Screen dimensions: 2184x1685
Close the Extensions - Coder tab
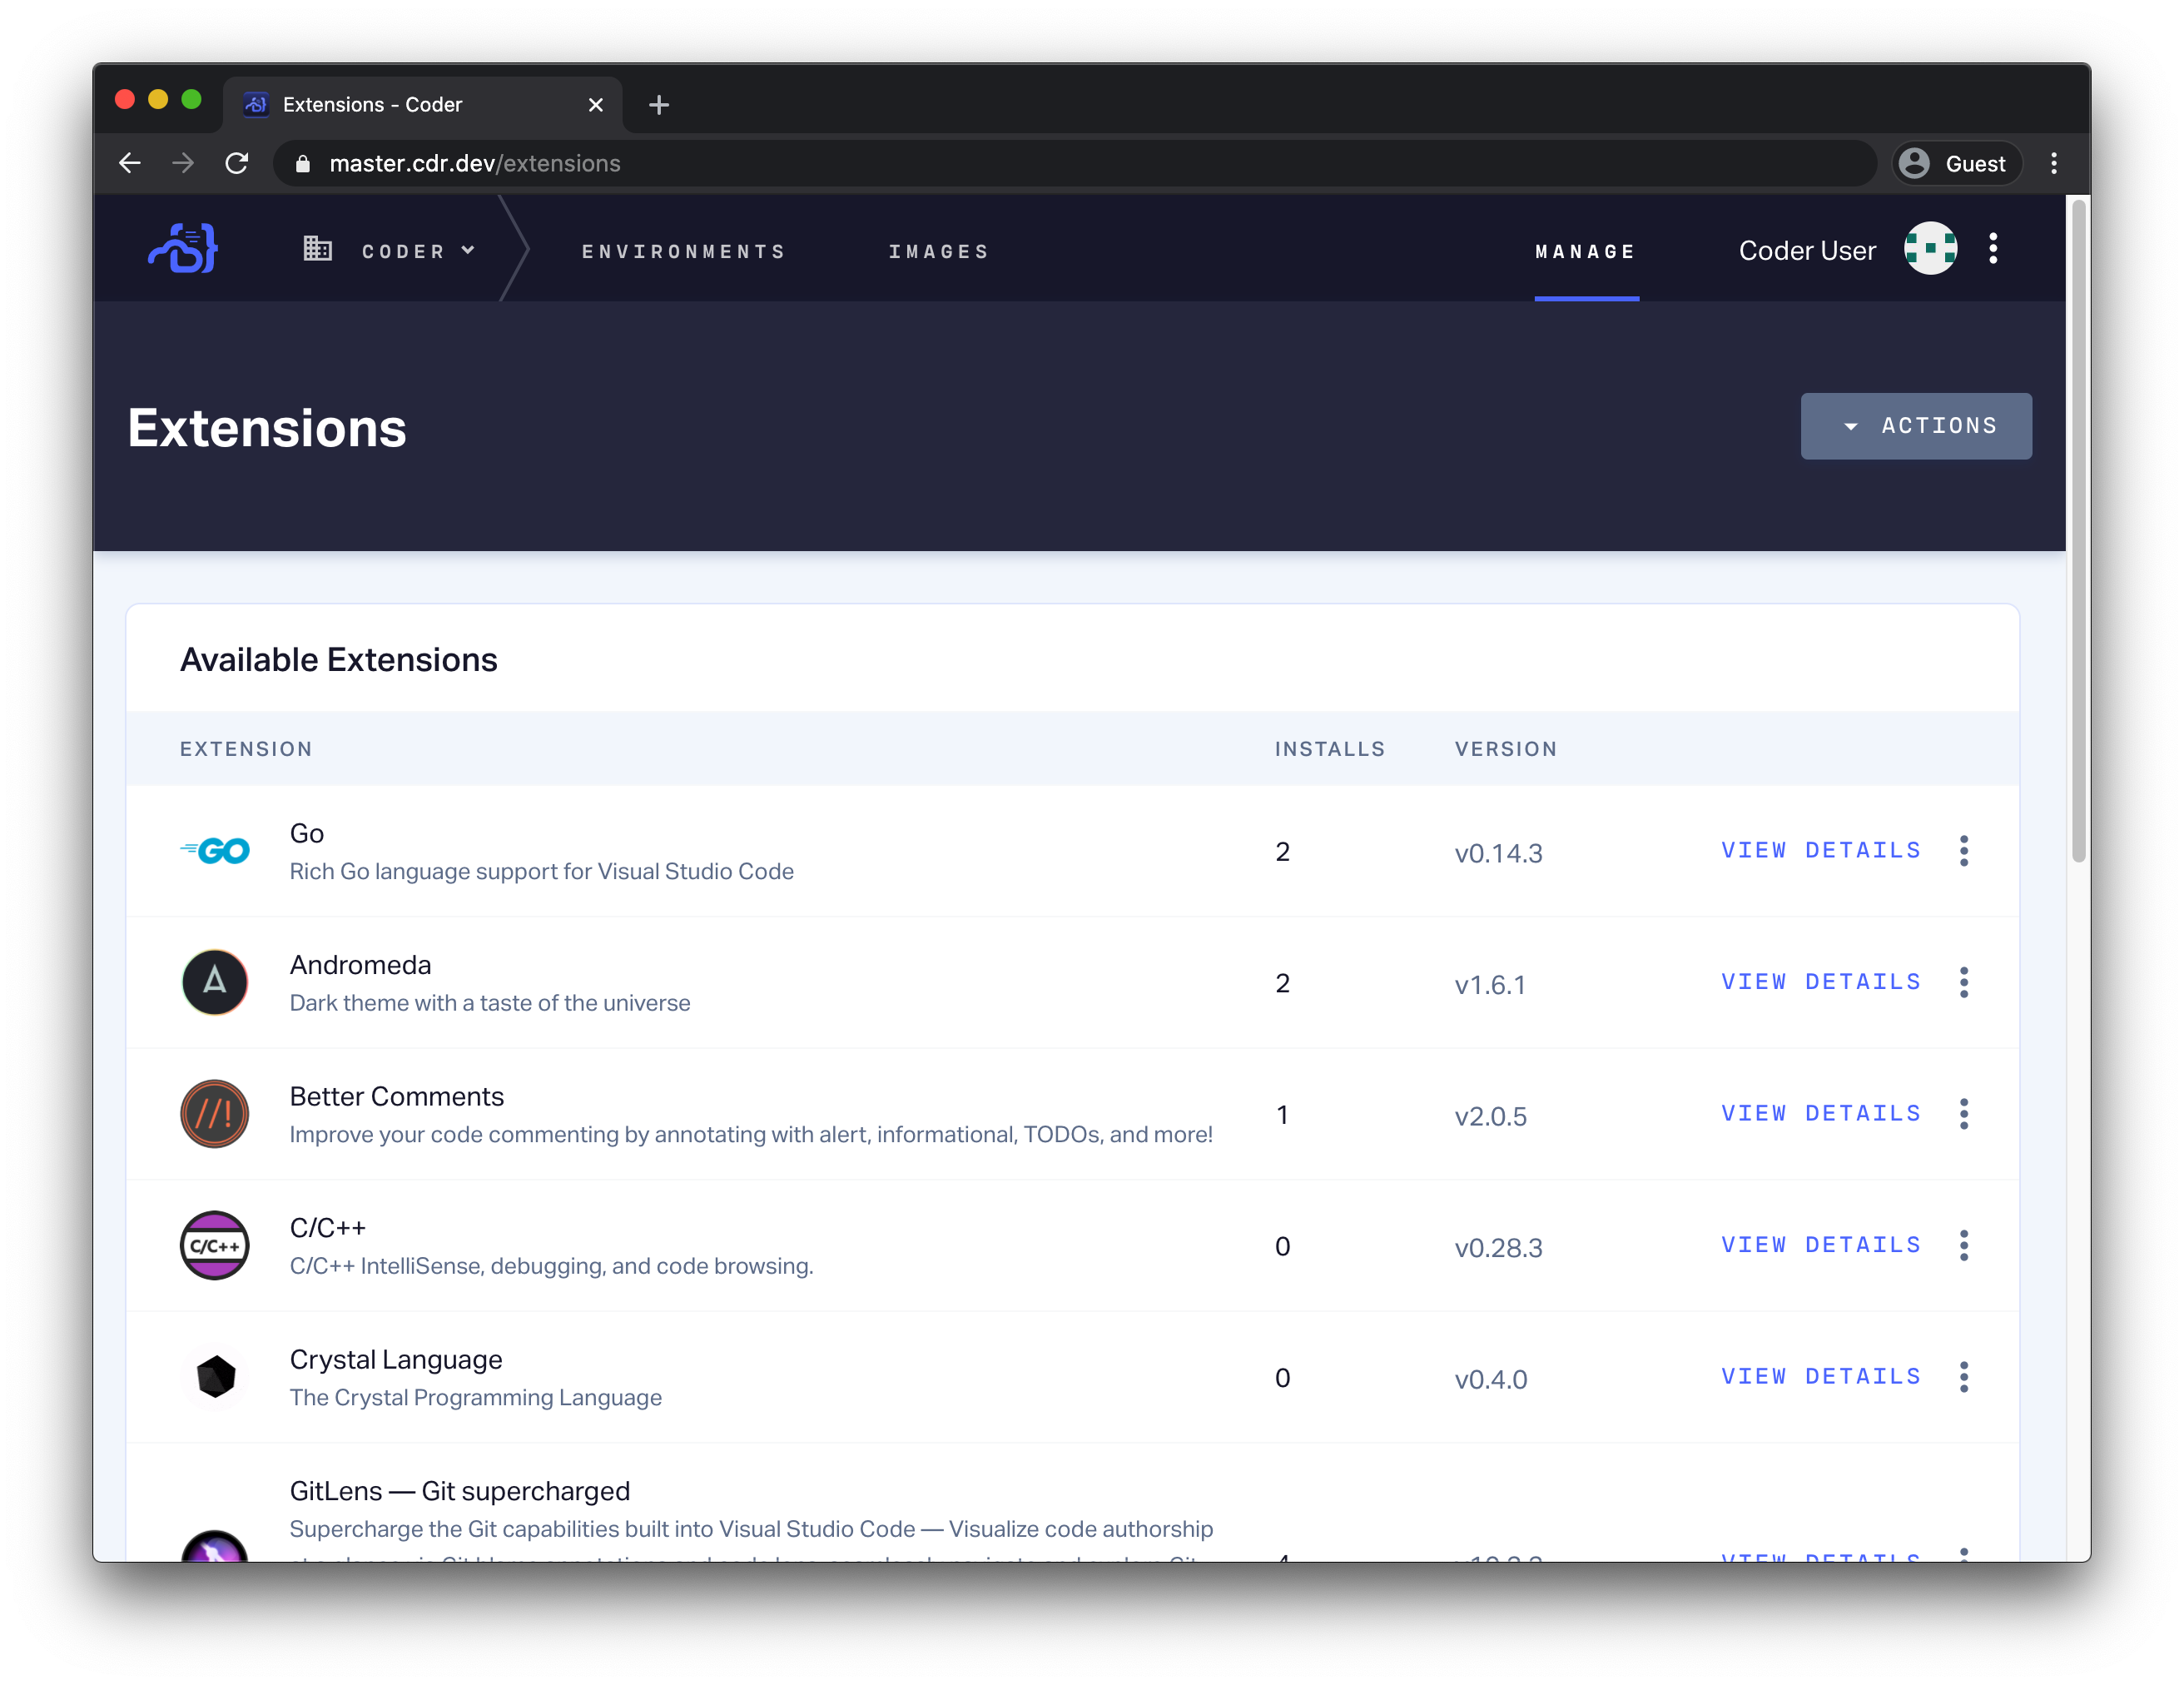pyautogui.click(x=596, y=105)
